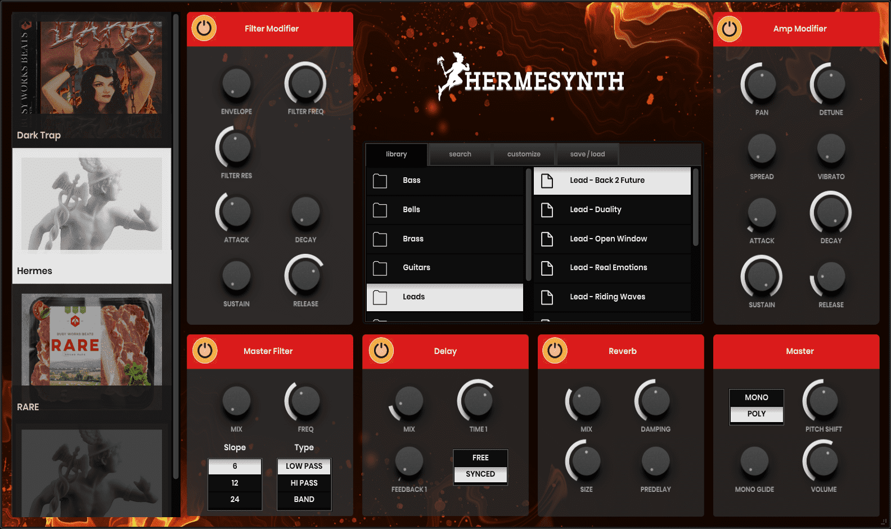Click the expansion list scrollbar
Screen dimensions: 891x529
(175, 246)
